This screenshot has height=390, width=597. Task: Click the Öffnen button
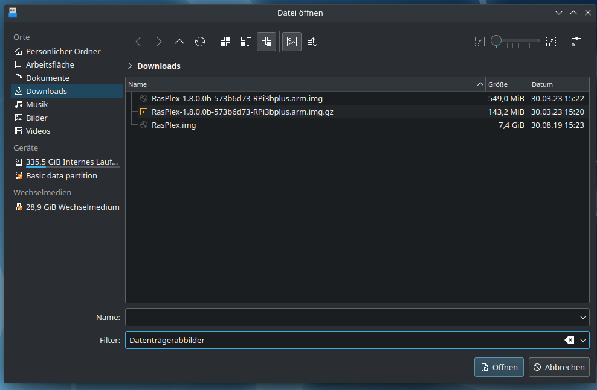click(499, 367)
